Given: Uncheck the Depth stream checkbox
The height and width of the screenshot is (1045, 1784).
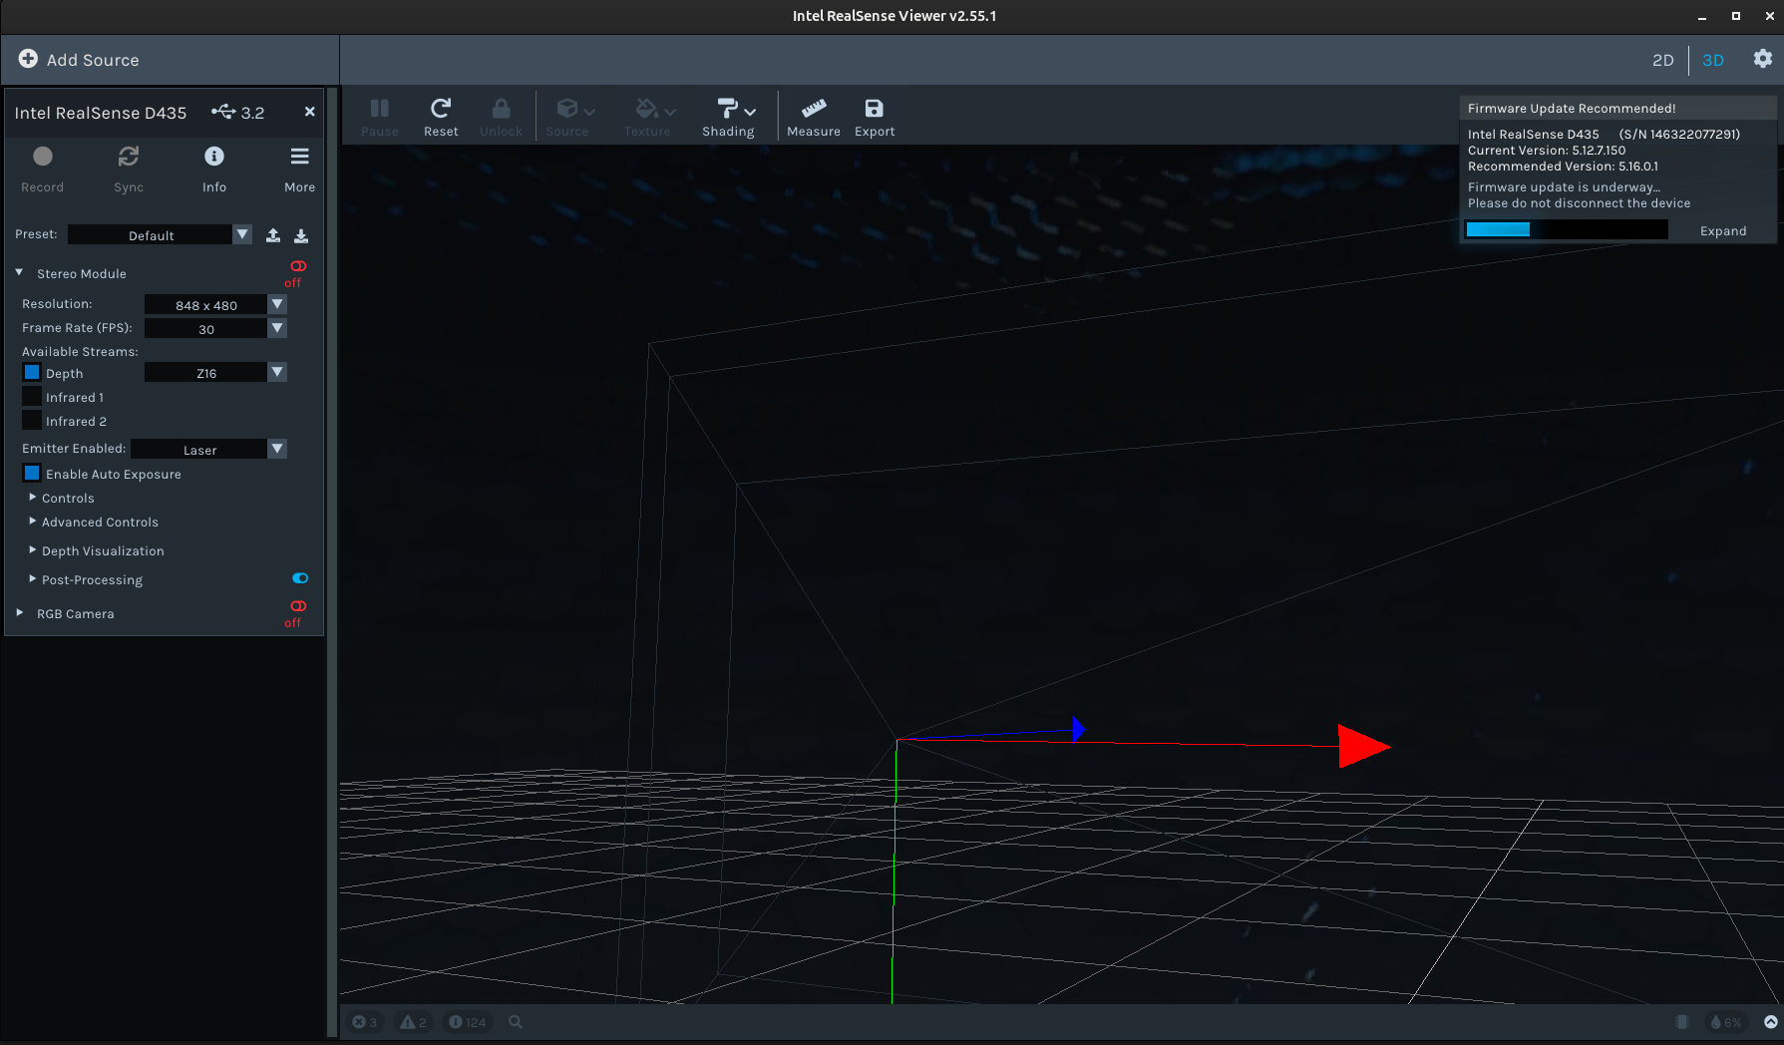Looking at the screenshot, I should (x=32, y=372).
